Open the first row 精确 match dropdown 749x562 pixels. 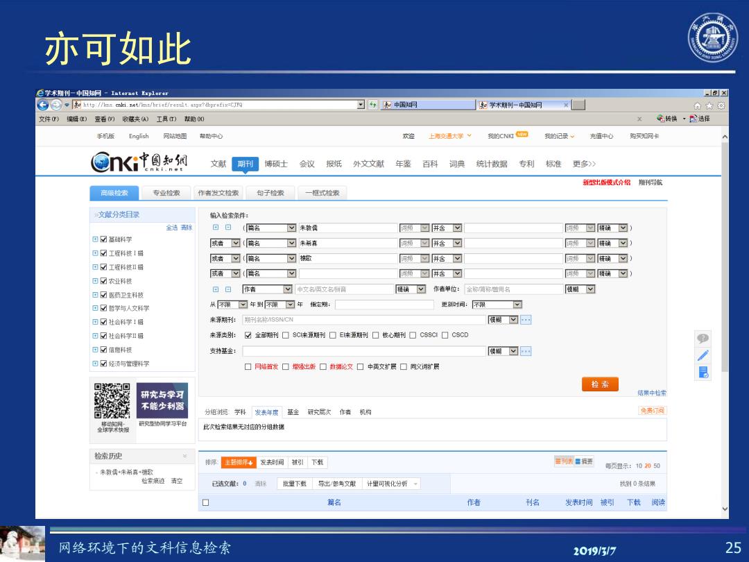[x=612, y=228]
